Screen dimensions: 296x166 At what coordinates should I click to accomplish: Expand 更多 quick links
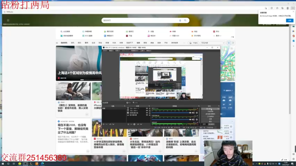[217, 35]
